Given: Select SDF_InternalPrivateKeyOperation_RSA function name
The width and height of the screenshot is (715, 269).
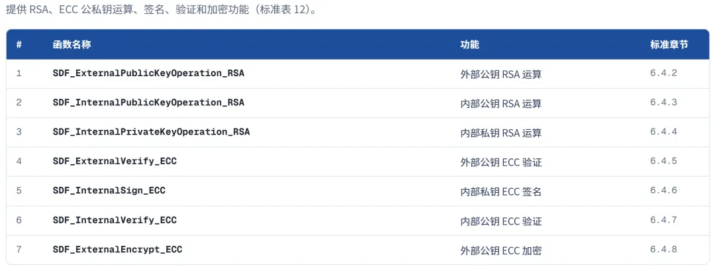Looking at the screenshot, I should coord(152,132).
